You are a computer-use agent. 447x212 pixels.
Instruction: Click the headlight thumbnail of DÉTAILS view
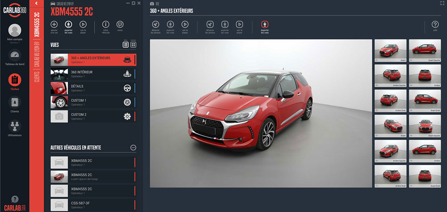click(59, 88)
